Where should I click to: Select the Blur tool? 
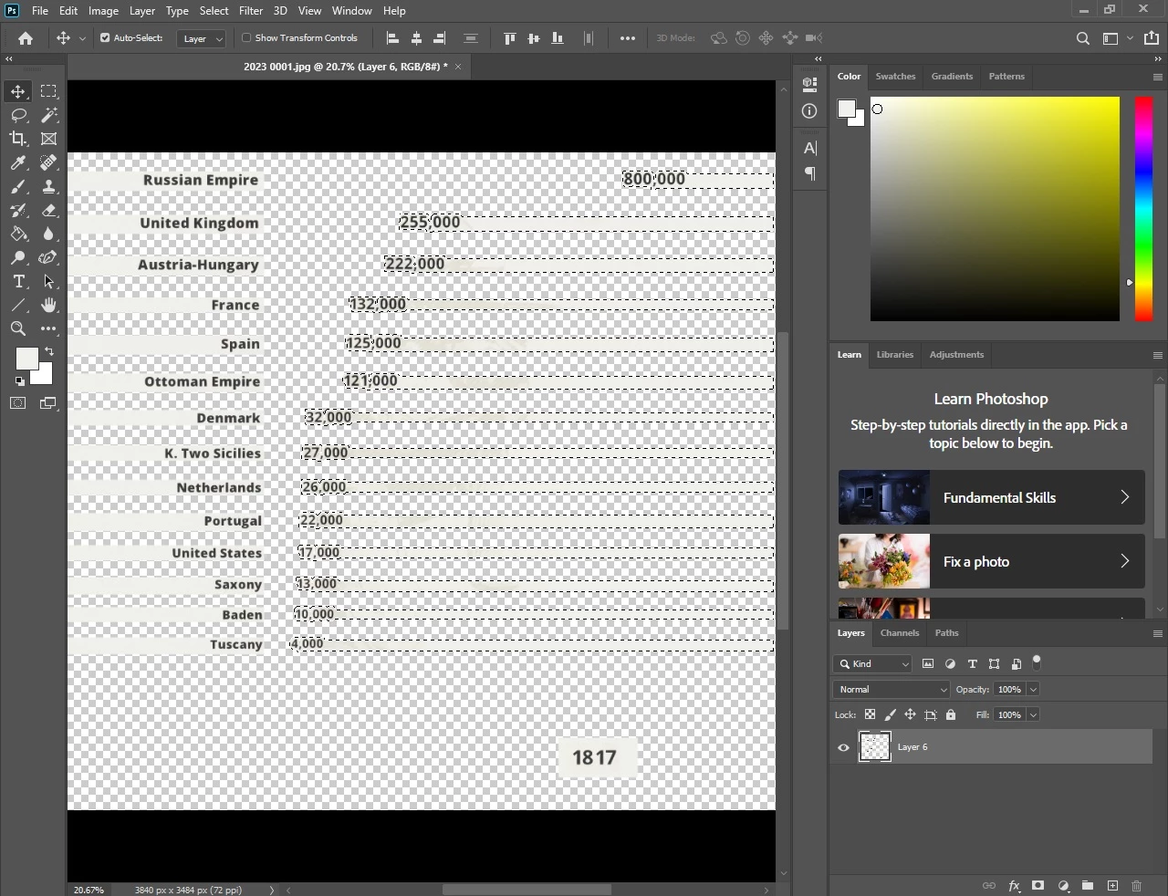[x=49, y=234]
